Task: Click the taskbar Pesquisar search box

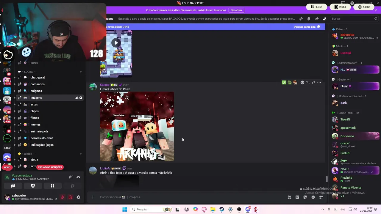Action: pos(151,209)
